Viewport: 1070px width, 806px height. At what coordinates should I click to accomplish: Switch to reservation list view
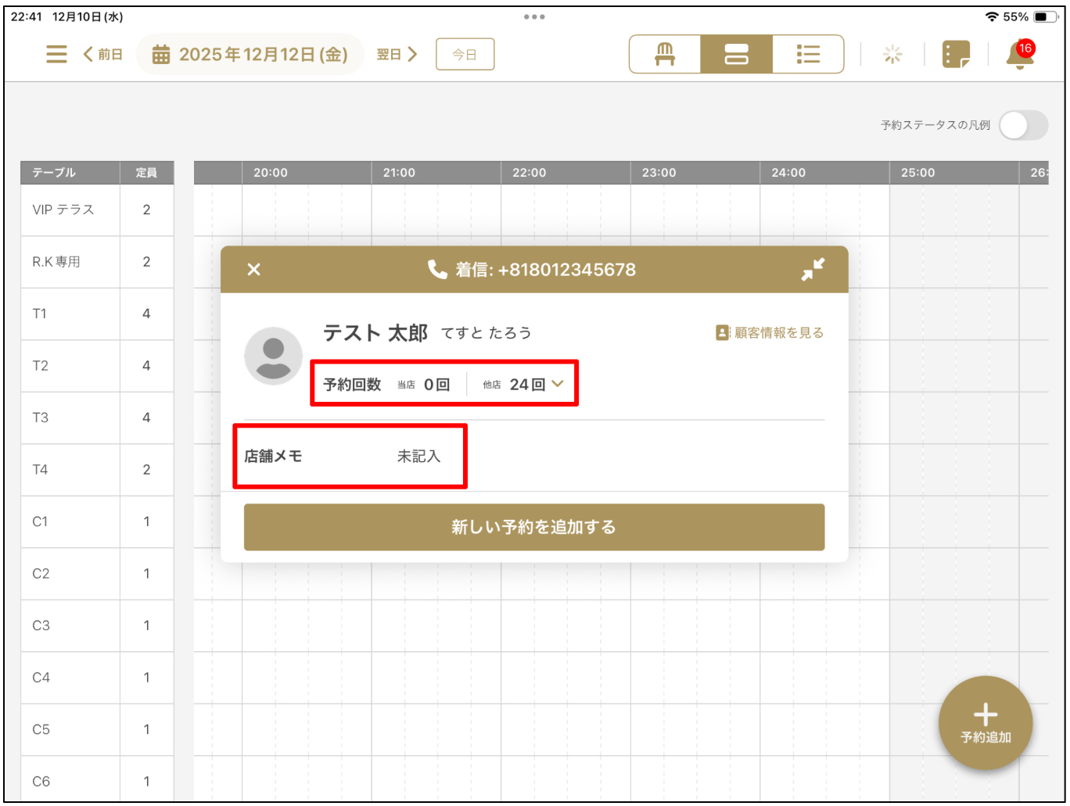pos(808,54)
